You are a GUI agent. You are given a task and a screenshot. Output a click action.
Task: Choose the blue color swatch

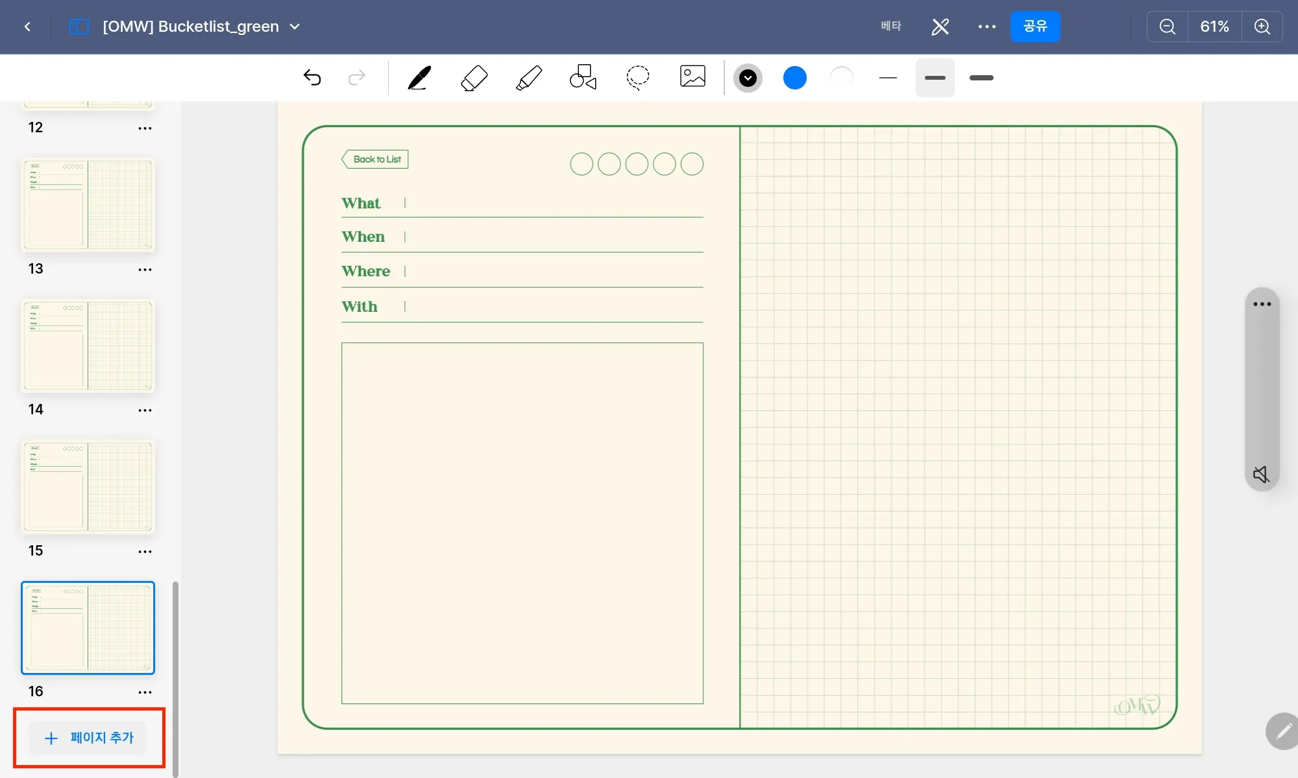[x=794, y=78]
